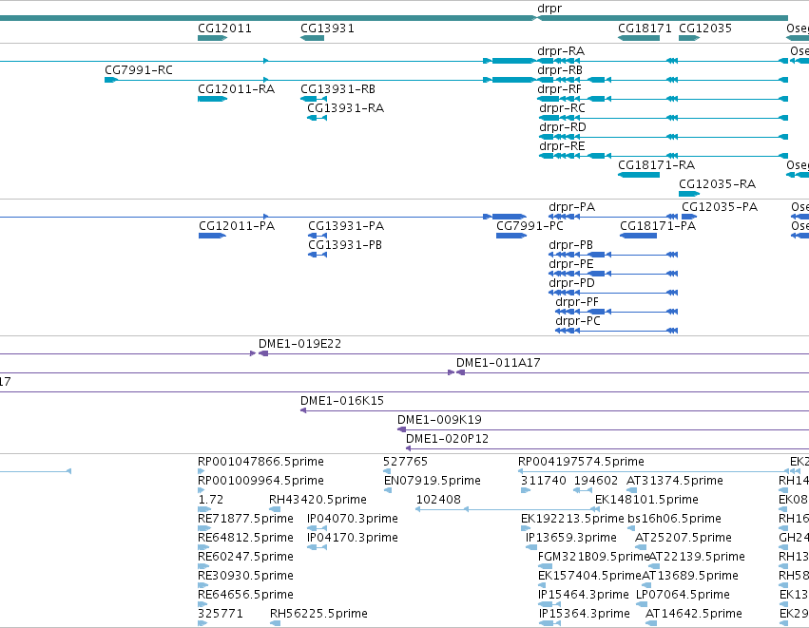Open the EK148101.5prime EST label
Image resolution: width=809 pixels, height=628 pixels.
pyautogui.click(x=646, y=500)
